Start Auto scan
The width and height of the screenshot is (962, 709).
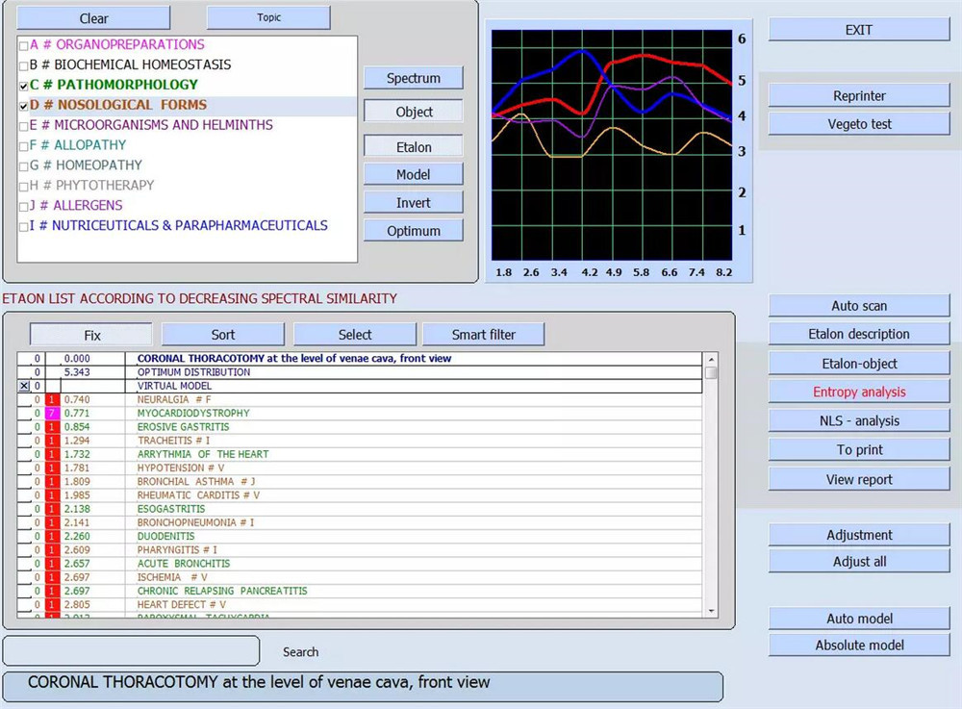[x=859, y=306]
